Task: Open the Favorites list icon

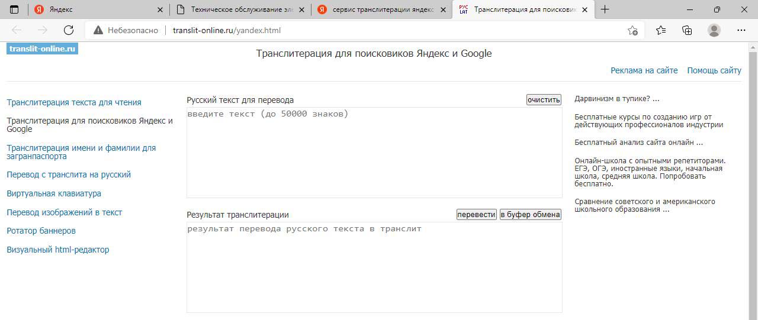Action: coord(661,30)
